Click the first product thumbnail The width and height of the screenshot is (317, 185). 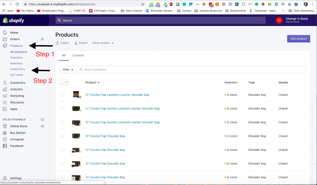[76, 95]
